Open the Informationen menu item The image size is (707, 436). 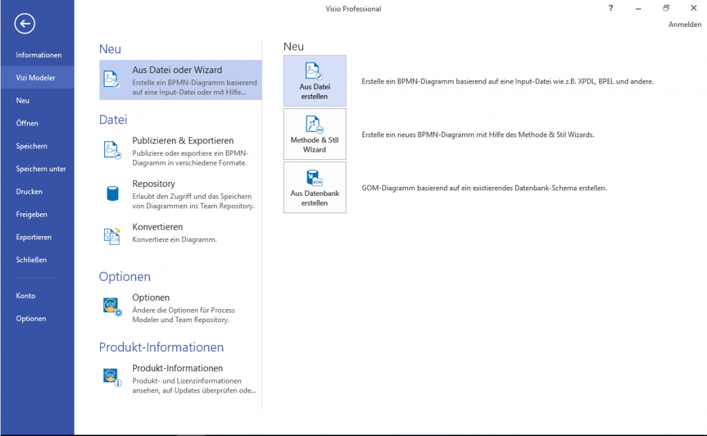tap(39, 55)
